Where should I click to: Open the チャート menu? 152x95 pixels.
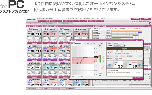tap(59, 21)
